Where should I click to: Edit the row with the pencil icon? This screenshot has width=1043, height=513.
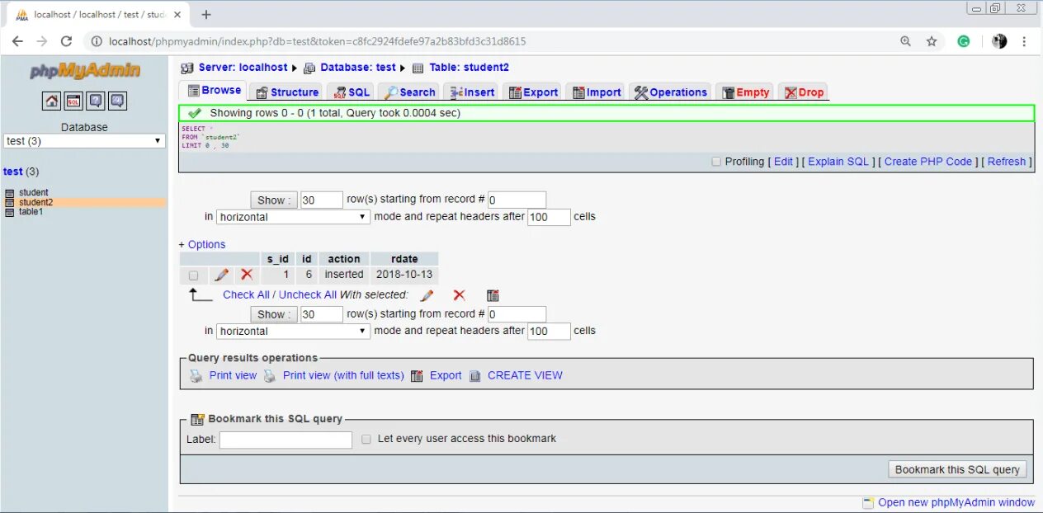pos(220,275)
